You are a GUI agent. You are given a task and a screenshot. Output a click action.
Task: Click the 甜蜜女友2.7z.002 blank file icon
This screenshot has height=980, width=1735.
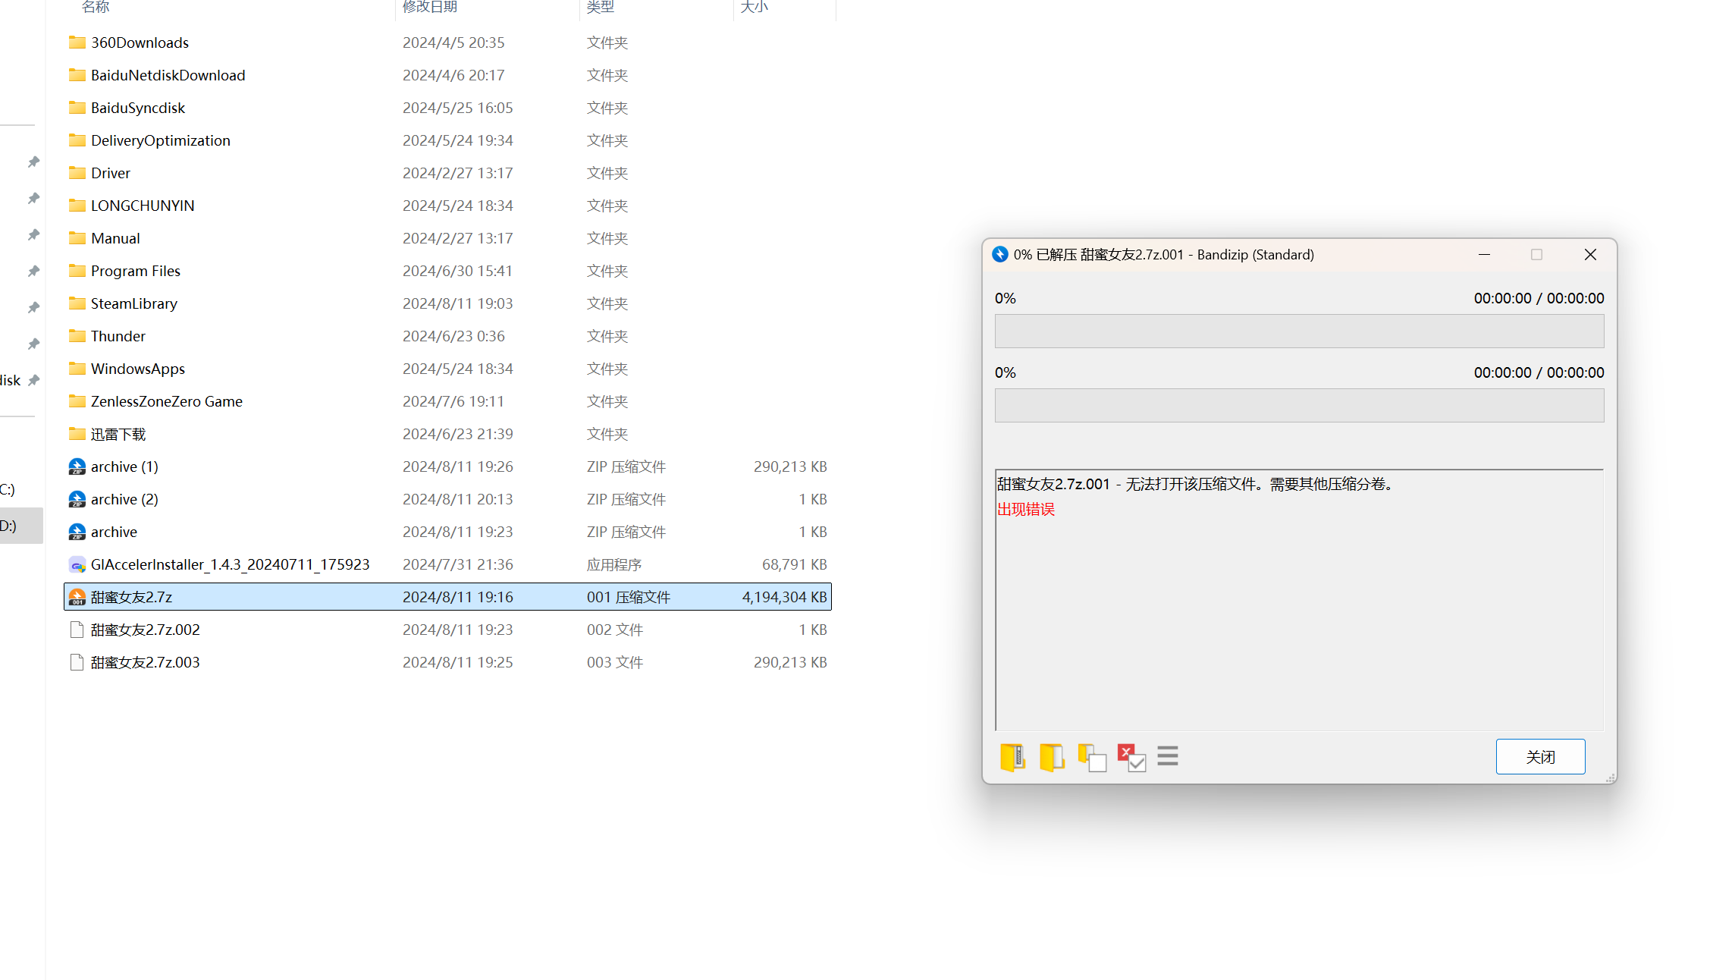(77, 630)
